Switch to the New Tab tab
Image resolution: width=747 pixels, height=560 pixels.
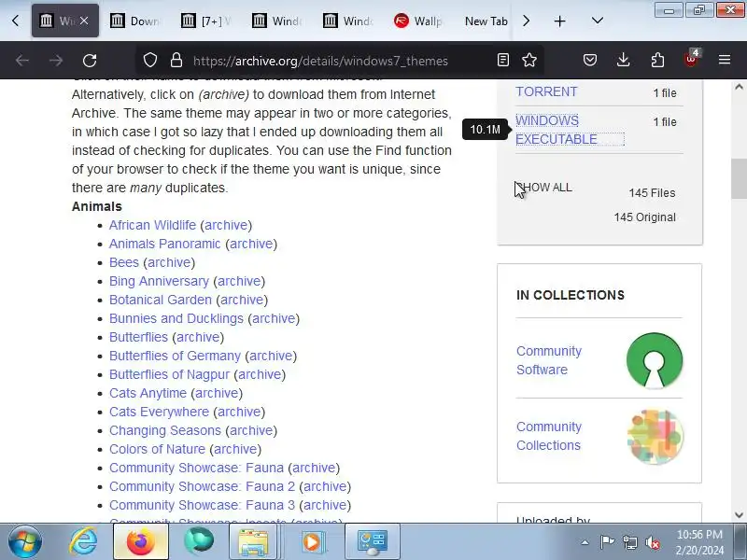[x=486, y=21]
